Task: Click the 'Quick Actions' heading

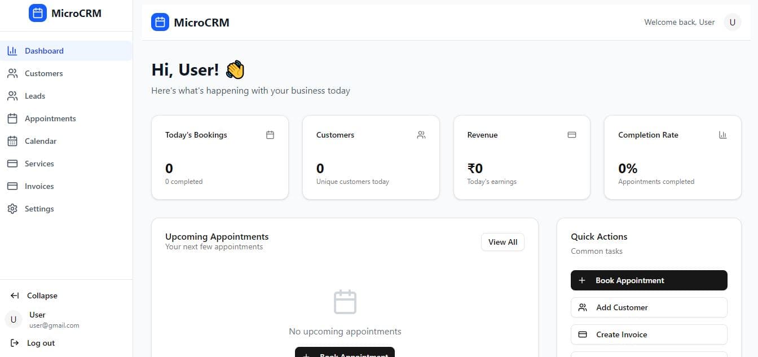Action: click(599, 237)
